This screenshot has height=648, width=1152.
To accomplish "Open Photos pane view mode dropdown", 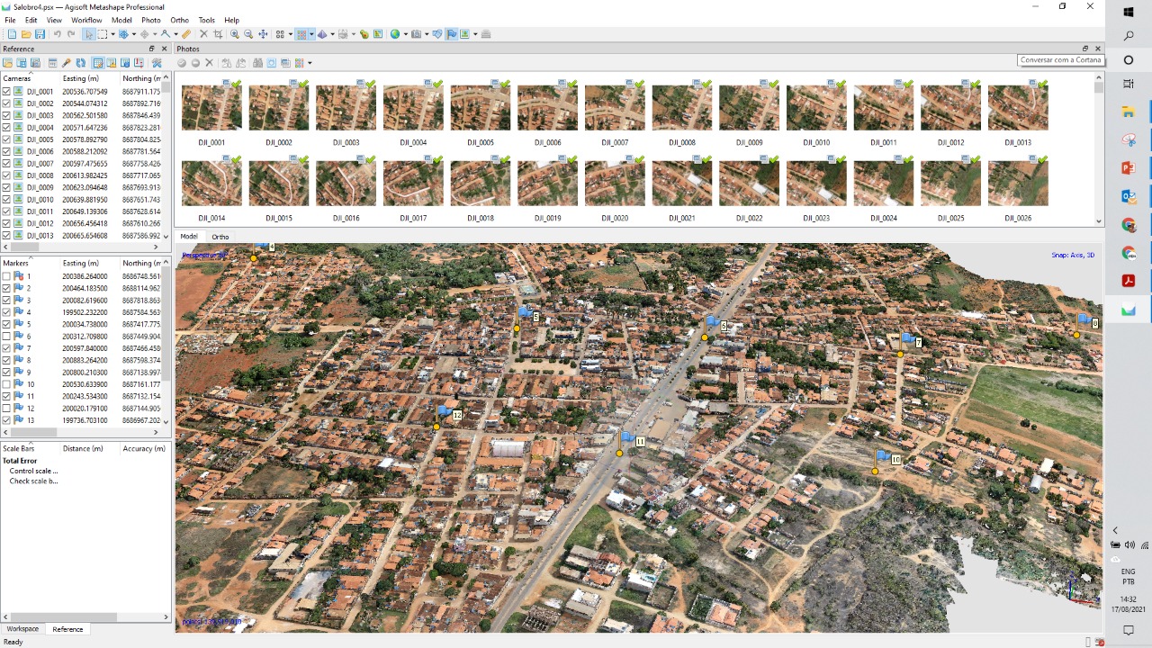I will (x=310, y=63).
